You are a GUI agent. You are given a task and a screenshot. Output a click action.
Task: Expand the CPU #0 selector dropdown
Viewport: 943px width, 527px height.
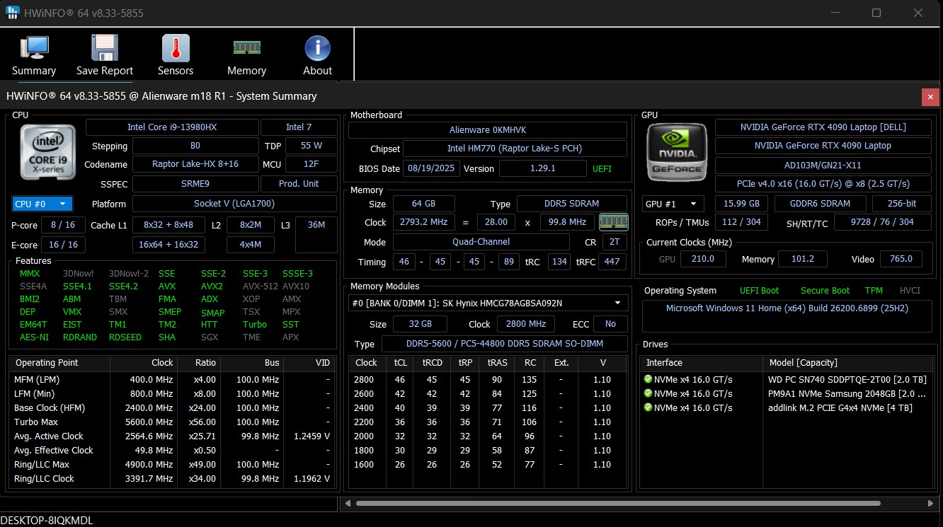coord(42,204)
